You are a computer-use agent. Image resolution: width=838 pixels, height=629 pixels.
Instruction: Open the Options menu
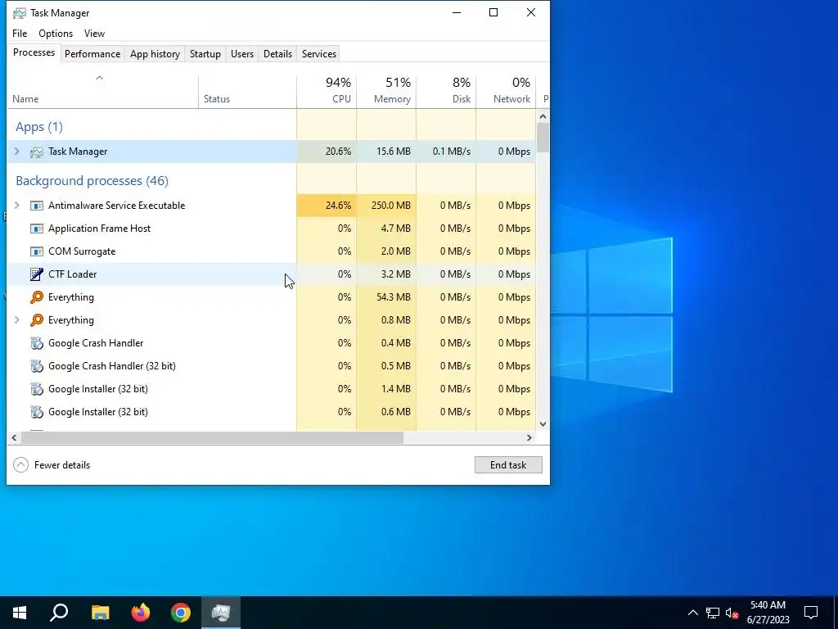point(56,33)
